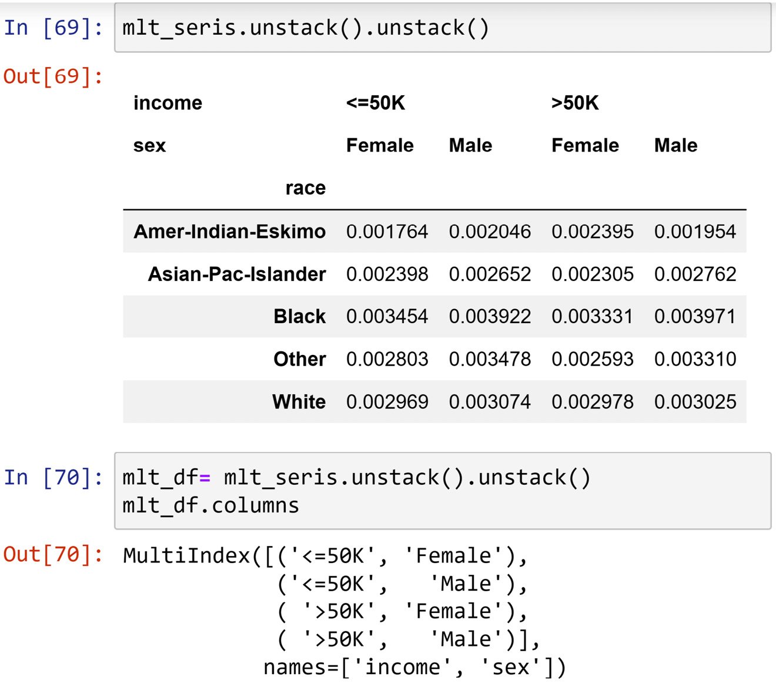776x687 pixels.
Task: Click the output line "( '>50K', 'Male')],"
Action: (409, 639)
